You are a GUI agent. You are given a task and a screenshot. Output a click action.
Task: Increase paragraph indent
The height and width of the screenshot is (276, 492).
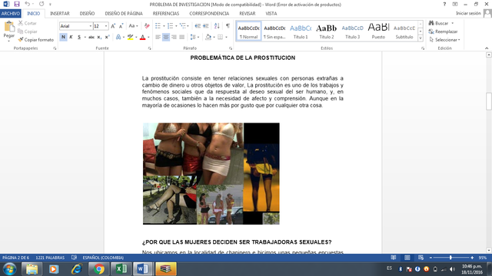tap(206, 26)
